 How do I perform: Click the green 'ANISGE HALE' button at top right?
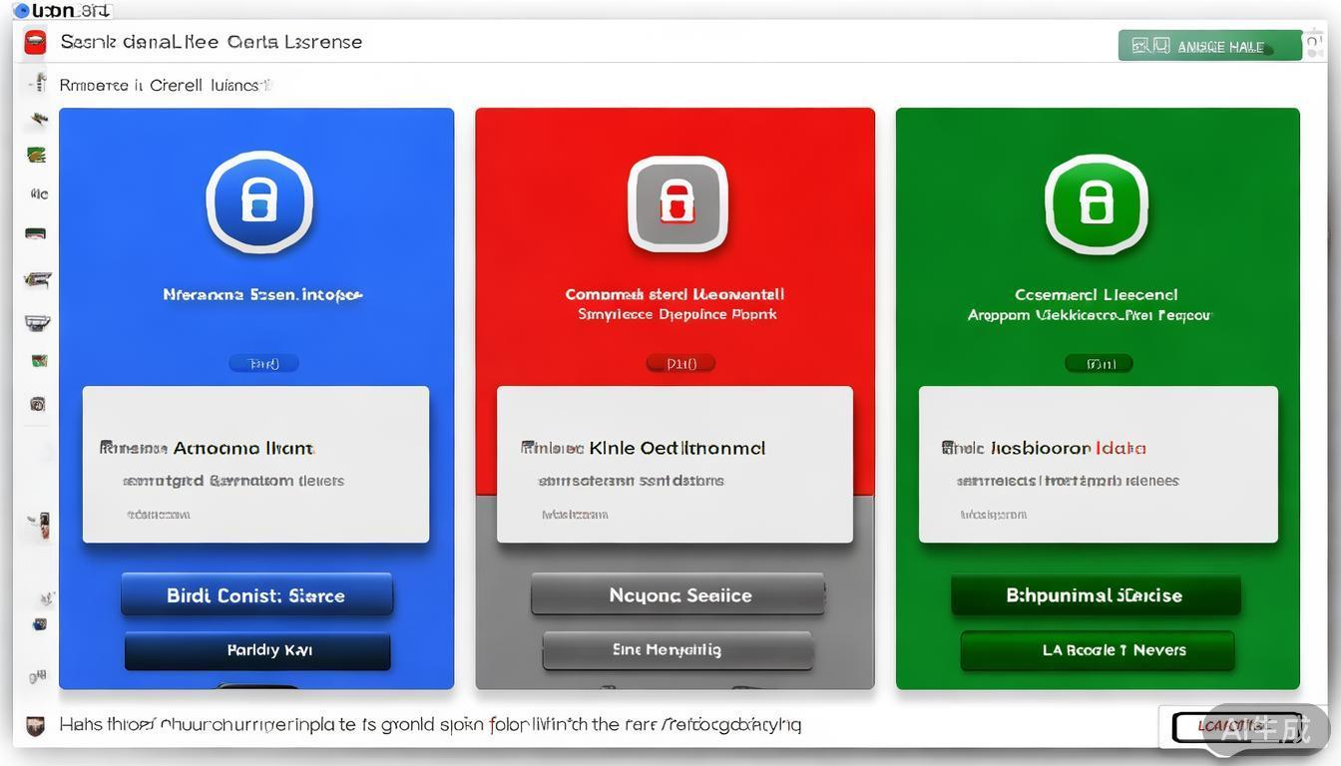coord(1209,46)
